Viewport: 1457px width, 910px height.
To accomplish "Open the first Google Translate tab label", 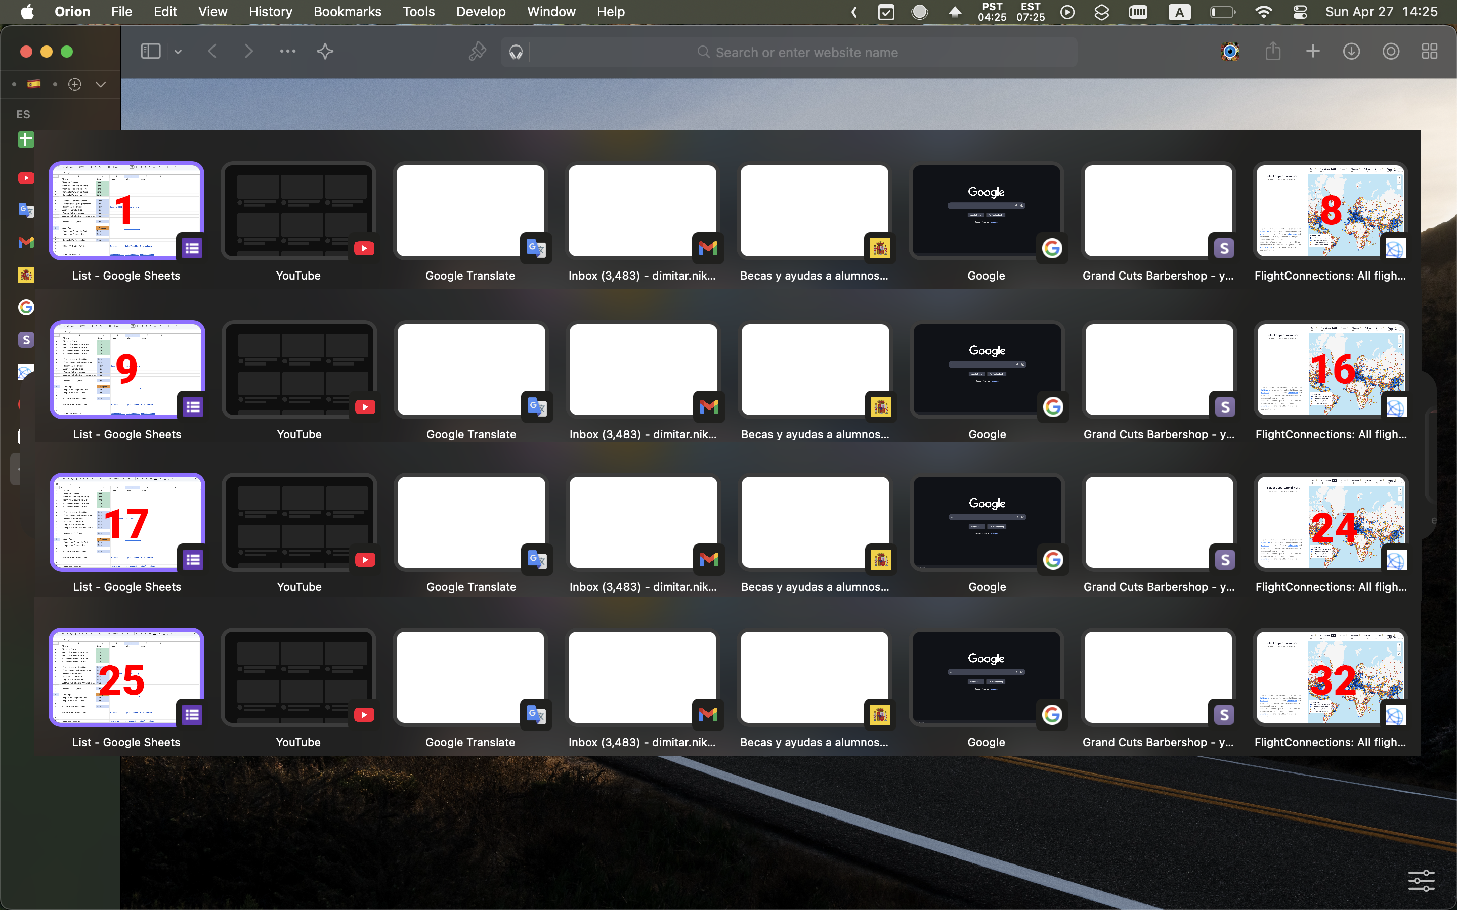I will click(470, 276).
